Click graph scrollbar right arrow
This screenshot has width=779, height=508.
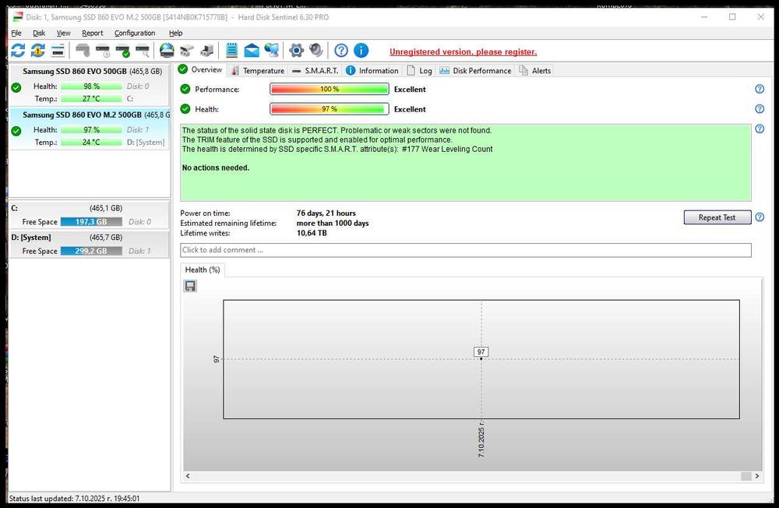pyautogui.click(x=756, y=476)
